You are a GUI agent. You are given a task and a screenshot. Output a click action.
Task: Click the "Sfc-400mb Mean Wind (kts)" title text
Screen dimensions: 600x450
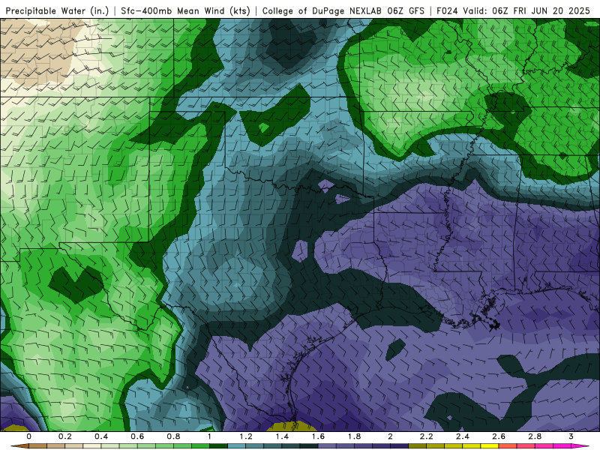click(x=185, y=11)
